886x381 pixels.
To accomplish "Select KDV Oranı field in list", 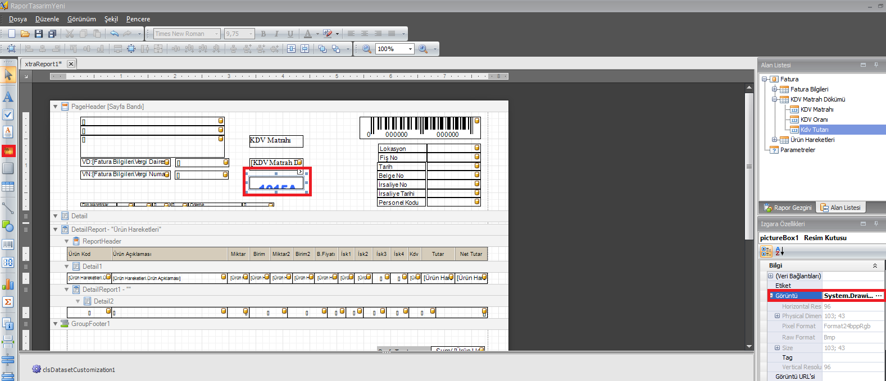I will click(814, 120).
